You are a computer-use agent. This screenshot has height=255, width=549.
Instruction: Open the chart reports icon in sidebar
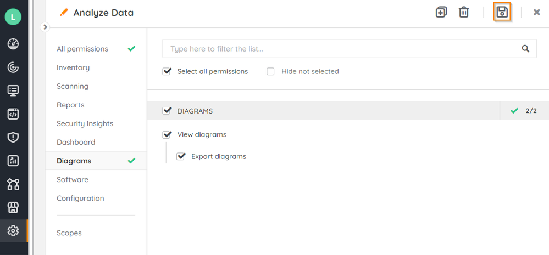(13, 161)
